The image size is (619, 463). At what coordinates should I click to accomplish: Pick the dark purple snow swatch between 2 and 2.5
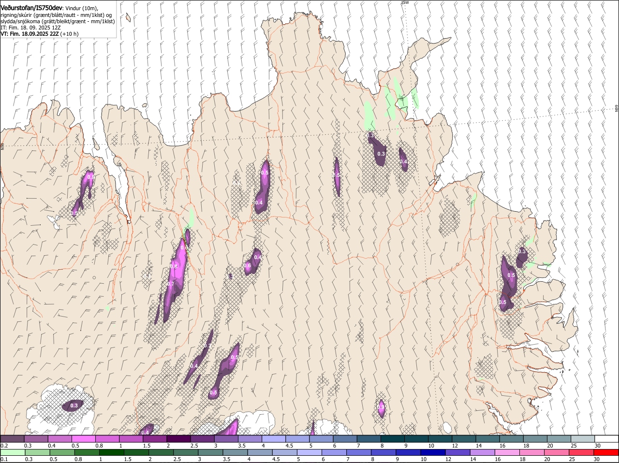pos(178,438)
